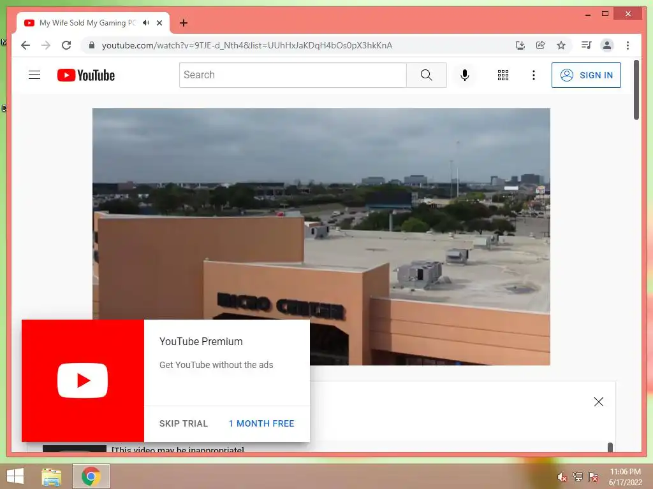Open File Explorer from the taskbar

[52, 476]
